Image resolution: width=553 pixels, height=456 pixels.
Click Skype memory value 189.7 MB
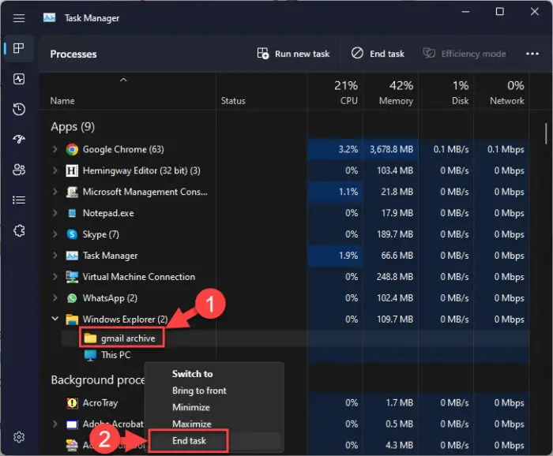coord(395,234)
